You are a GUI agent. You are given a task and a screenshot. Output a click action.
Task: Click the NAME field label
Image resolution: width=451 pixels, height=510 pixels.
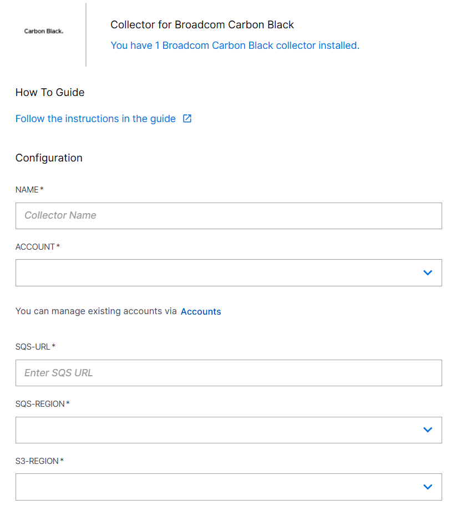coord(28,190)
